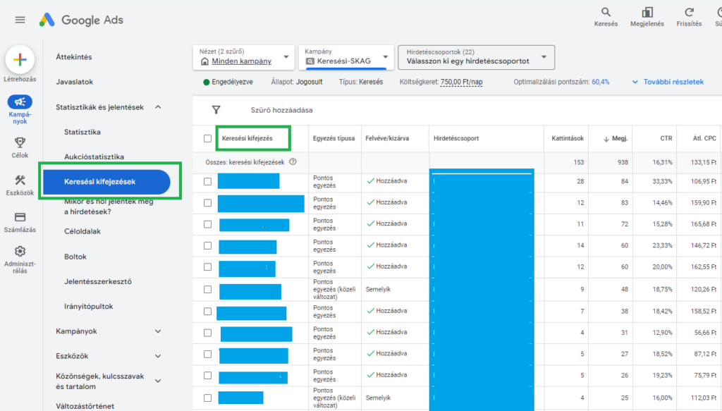This screenshot has width=722, height=411.
Task: Check the first search term row checkbox
Action: 207,181
